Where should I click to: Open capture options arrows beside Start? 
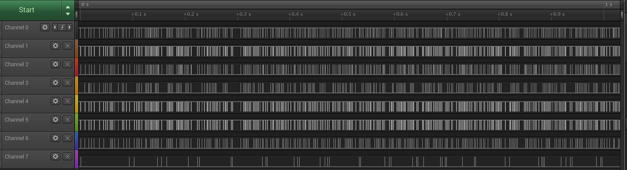tap(67, 10)
